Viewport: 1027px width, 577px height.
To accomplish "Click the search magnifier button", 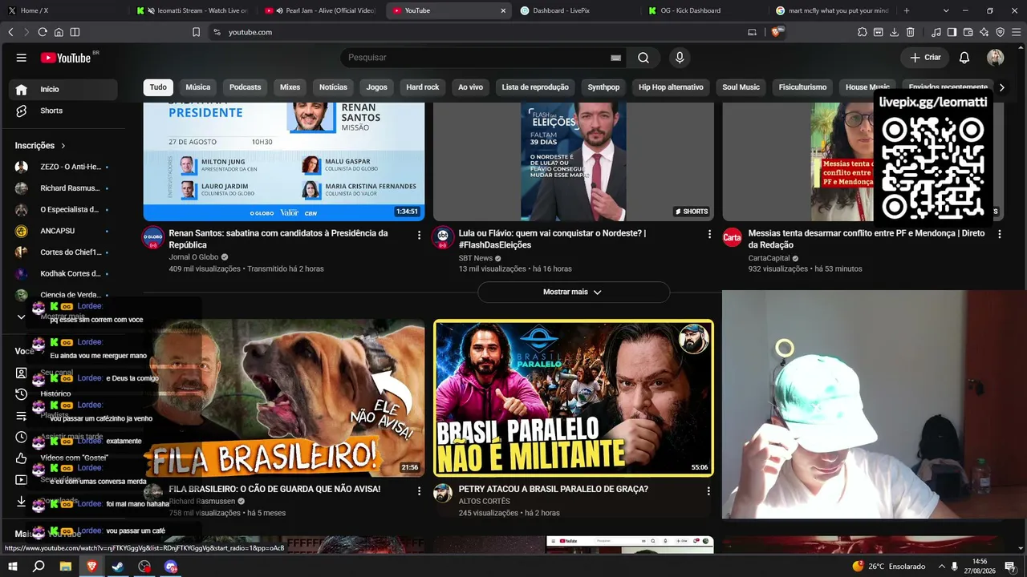I will pyautogui.click(x=643, y=58).
